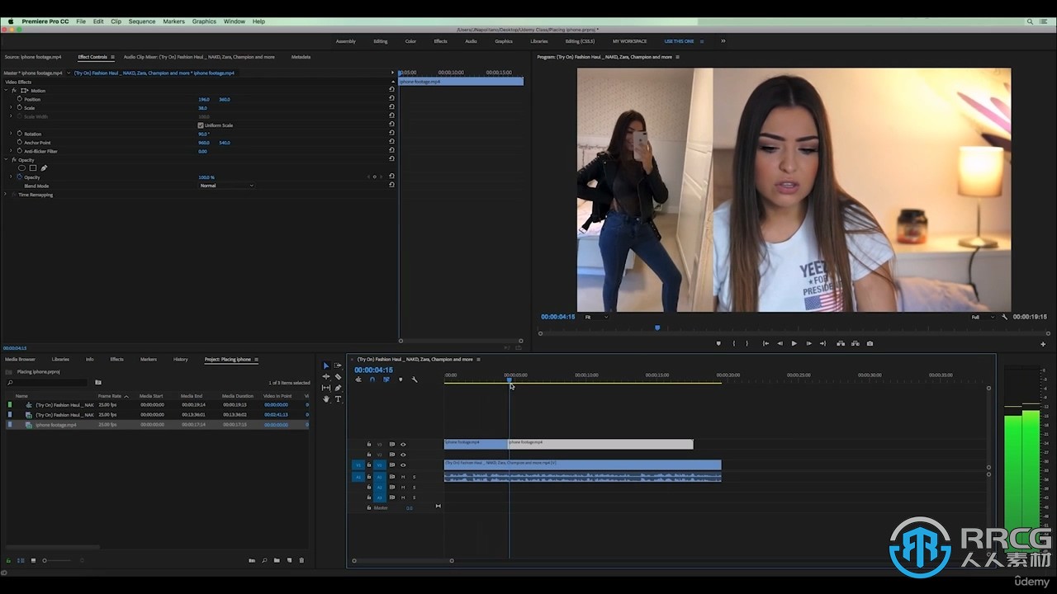This screenshot has height=594, width=1057.
Task: Open the Sequence menu
Action: [142, 21]
